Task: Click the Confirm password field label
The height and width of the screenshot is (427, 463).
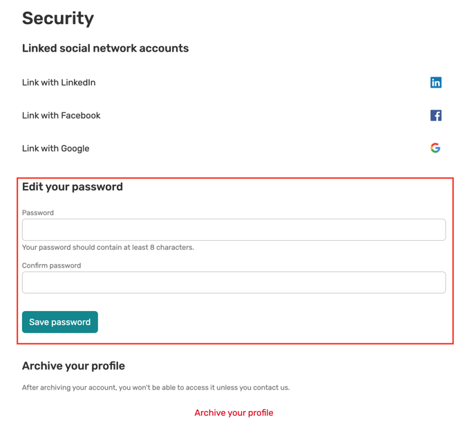Action: (x=51, y=266)
